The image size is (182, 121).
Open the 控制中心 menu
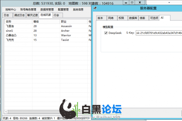pyautogui.click(x=11, y=10)
